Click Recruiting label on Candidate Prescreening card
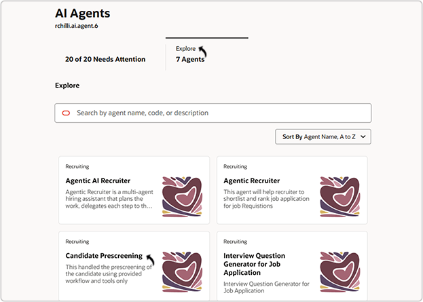423x302 pixels. tap(77, 241)
